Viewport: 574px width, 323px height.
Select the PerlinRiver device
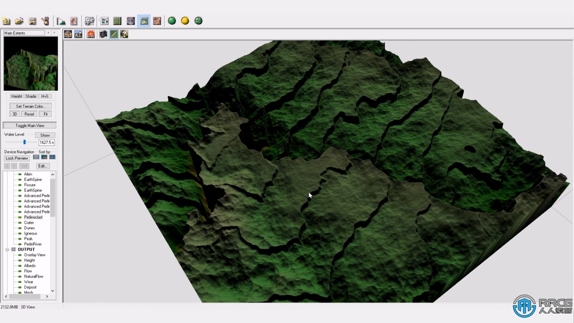tap(33, 244)
